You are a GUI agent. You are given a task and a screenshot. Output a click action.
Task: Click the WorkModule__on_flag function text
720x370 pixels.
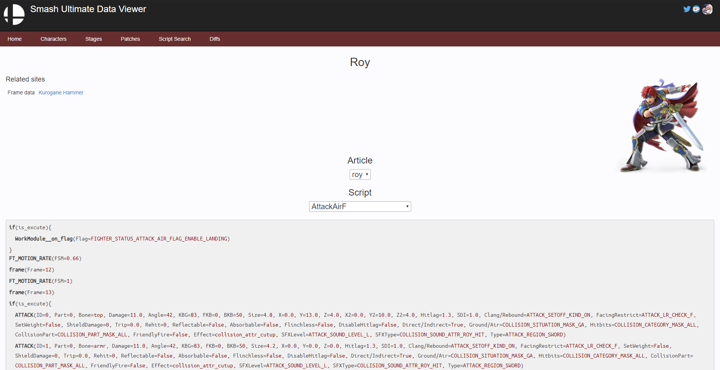(43, 239)
